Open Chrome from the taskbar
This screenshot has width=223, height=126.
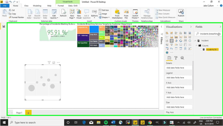point(150,122)
